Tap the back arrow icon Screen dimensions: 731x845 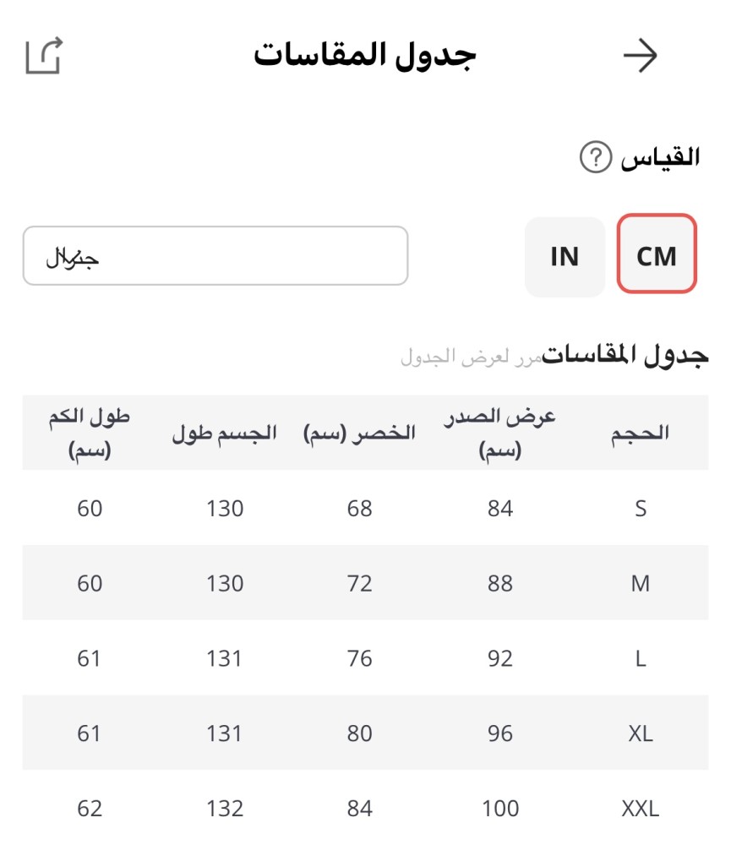click(x=640, y=56)
